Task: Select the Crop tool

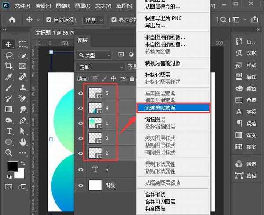Action: tap(8, 66)
